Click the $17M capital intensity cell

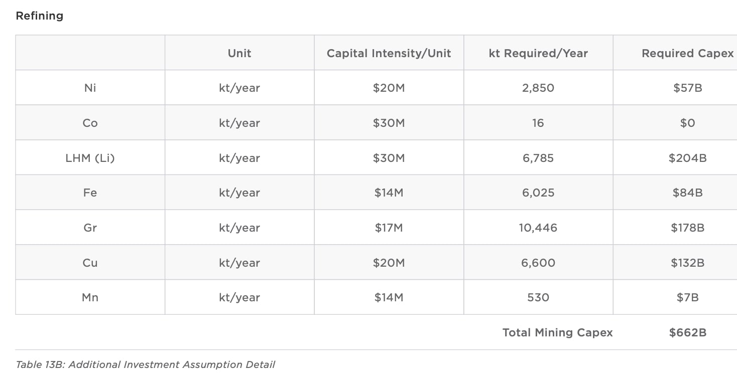(389, 228)
